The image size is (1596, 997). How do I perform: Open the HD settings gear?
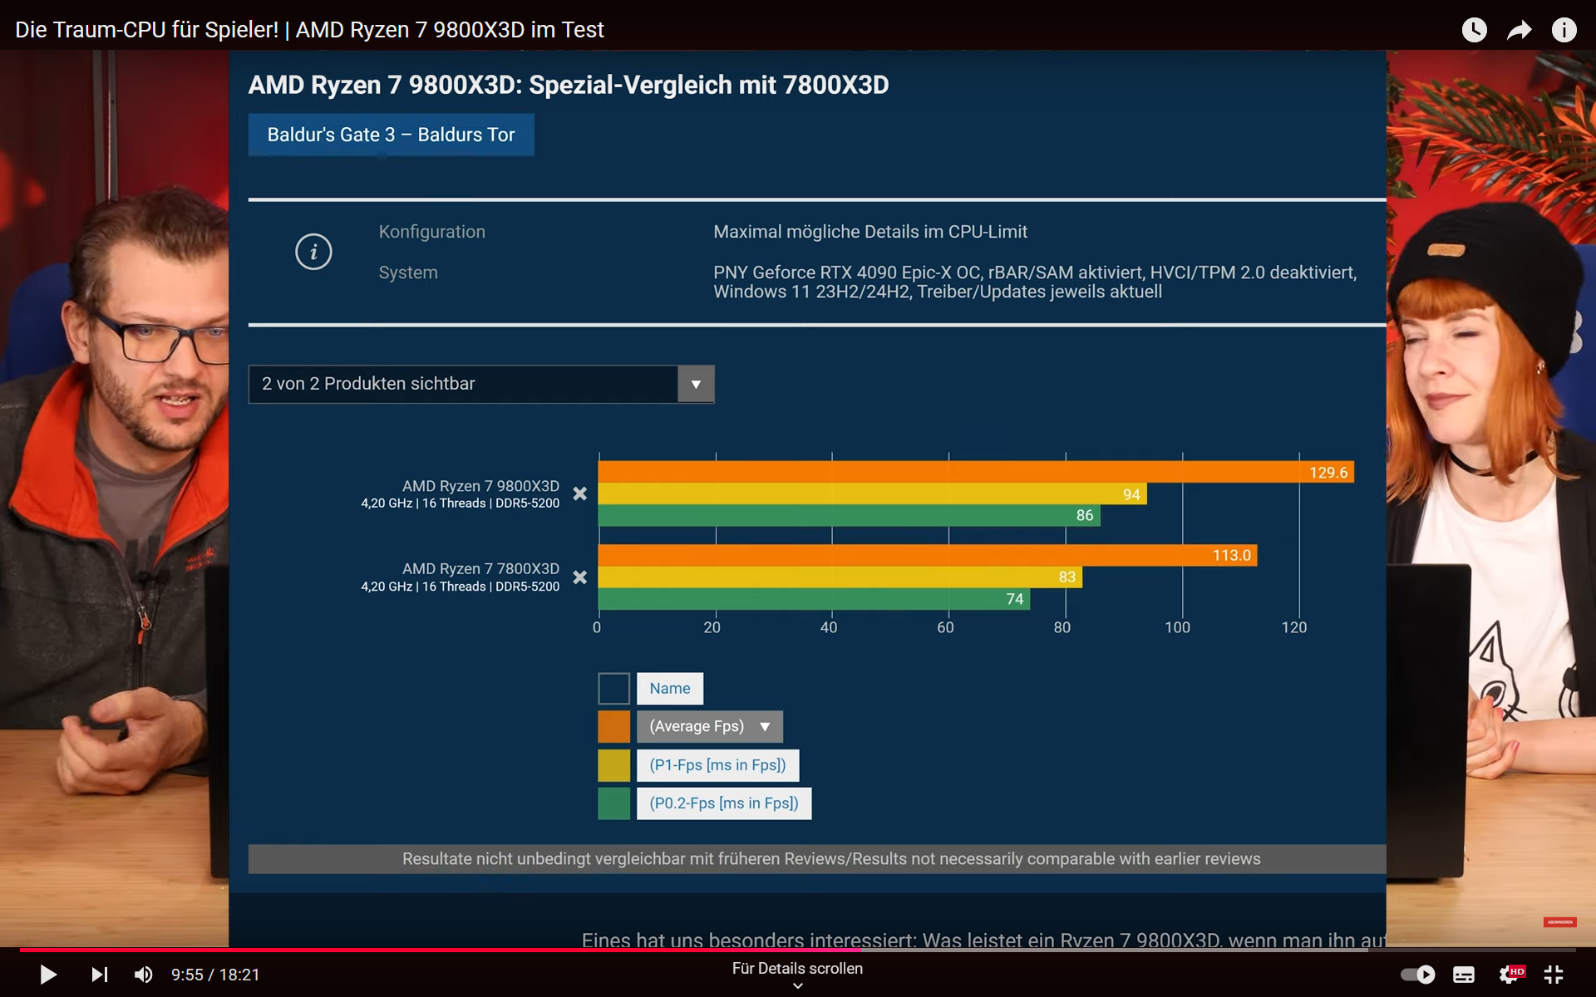pyautogui.click(x=1510, y=974)
